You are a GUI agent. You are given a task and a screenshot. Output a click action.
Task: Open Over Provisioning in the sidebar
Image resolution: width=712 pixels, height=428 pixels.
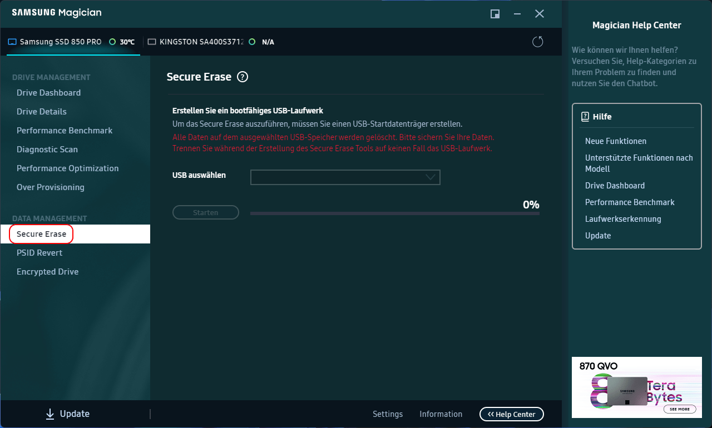51,187
